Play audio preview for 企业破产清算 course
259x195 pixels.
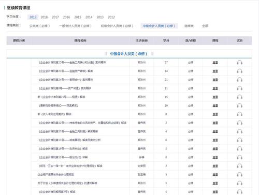point(239,175)
